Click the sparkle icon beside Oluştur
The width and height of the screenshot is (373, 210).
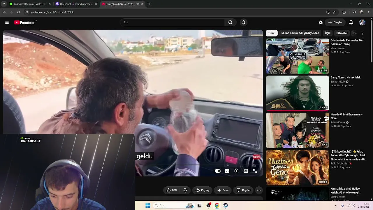click(x=321, y=22)
